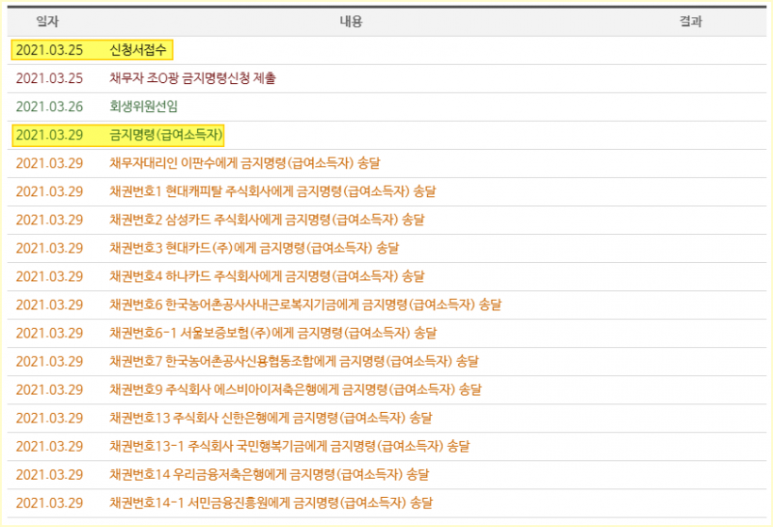Select the 회생위원선임 entry
This screenshot has width=773, height=527.
point(143,107)
